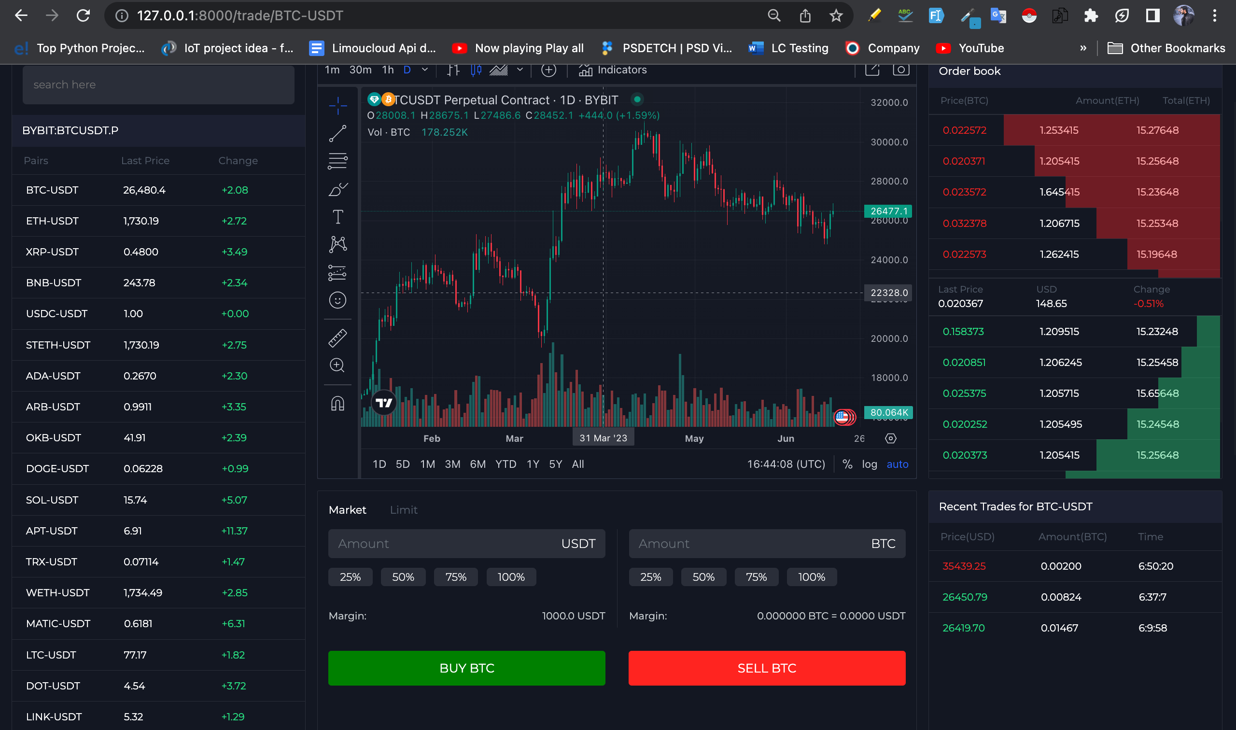The height and width of the screenshot is (730, 1236).
Task: Open chart time zone settings gear
Action: point(890,438)
